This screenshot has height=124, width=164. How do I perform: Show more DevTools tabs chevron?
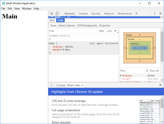pyautogui.click(x=136, y=13)
